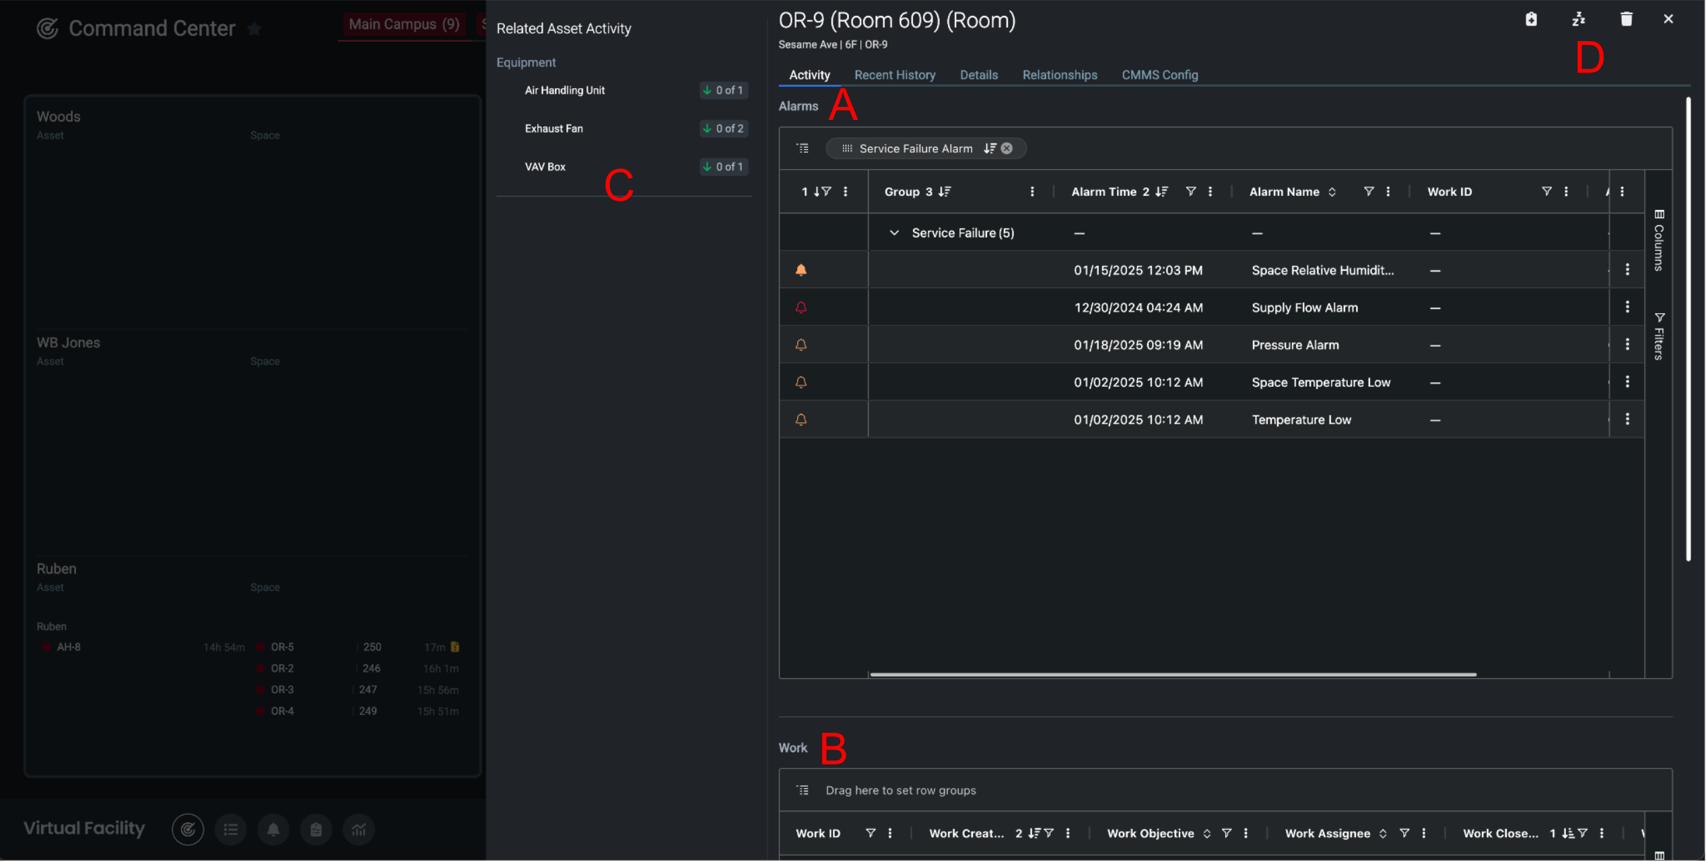Toggle the Filters side panel

[1660, 337]
